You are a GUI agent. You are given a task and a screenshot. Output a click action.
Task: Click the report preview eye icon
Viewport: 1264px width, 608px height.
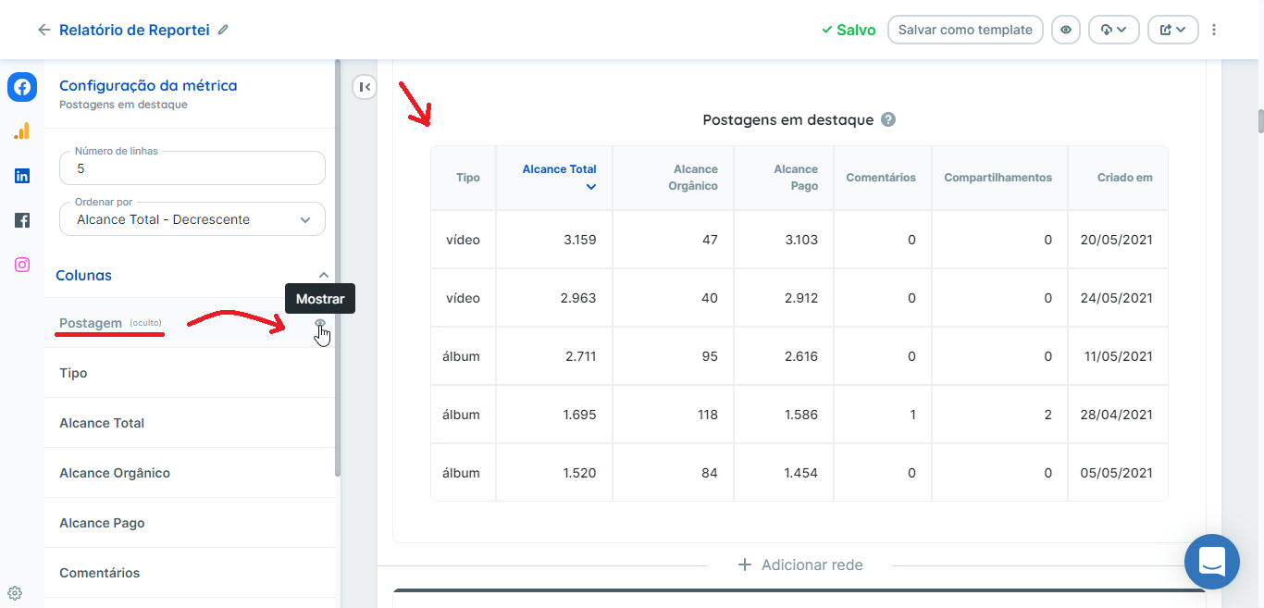(x=1065, y=29)
